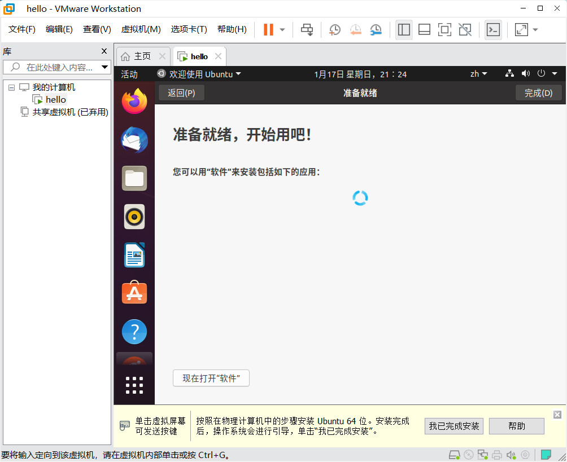This screenshot has width=567, height=462.
Task: Expand the stretch display dropdown arrow
Action: pos(535,30)
